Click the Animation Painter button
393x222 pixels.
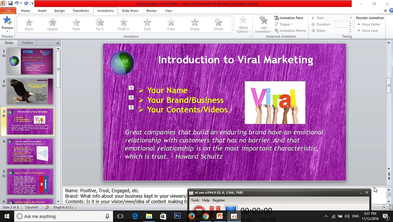point(290,31)
